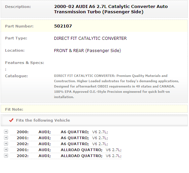Click the Features & Specs label
Image resolution: width=189 pixels, height=173 pixels.
click(x=25, y=63)
